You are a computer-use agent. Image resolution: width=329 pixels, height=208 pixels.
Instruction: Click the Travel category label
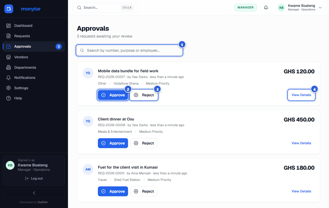pyautogui.click(x=102, y=180)
